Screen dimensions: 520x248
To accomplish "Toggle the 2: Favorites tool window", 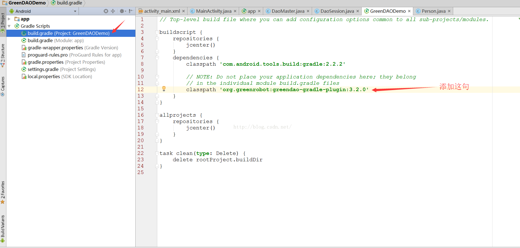I will coord(3,192).
